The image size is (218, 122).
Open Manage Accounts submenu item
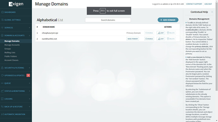point(12,45)
